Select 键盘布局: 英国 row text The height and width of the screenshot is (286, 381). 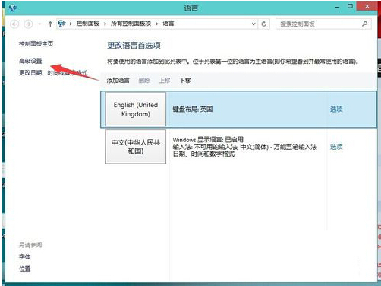click(193, 110)
